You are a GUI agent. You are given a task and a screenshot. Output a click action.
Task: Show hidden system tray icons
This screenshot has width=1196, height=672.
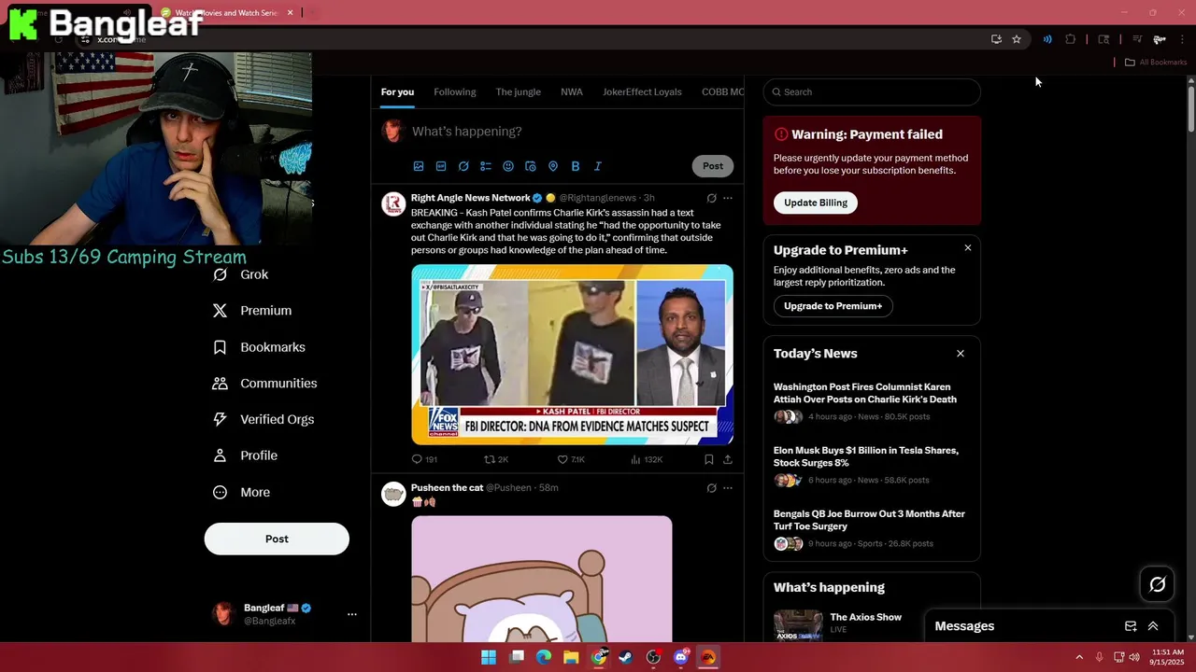pos(1079,657)
